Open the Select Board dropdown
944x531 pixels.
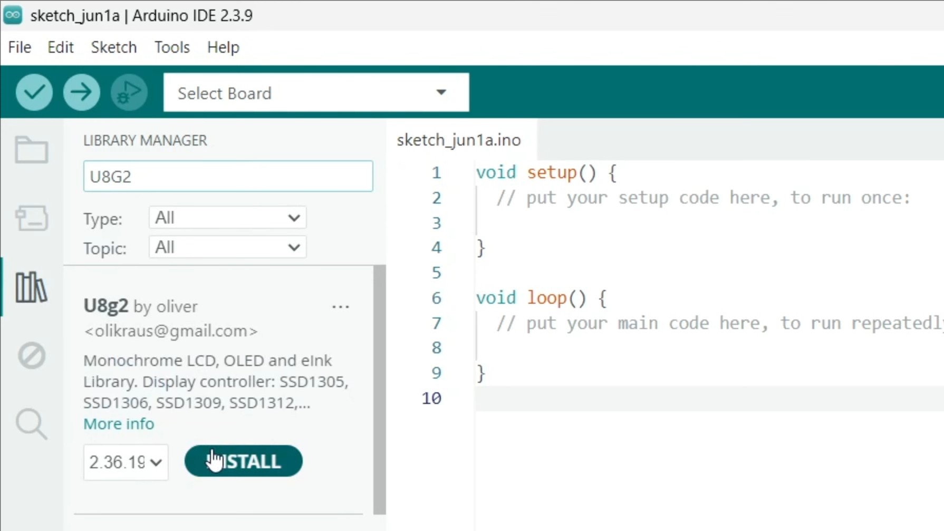click(316, 93)
